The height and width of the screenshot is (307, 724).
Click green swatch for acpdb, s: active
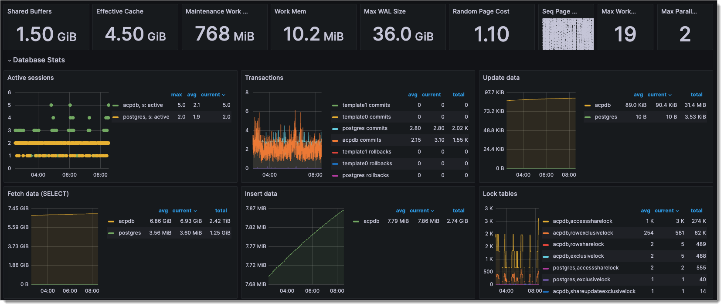(116, 106)
